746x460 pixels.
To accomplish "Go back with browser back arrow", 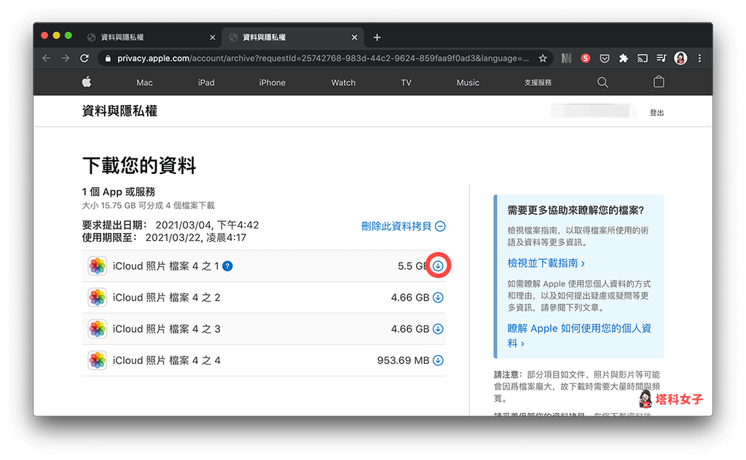I will point(46,58).
